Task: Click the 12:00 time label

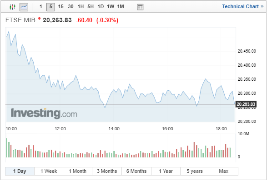Action: 60,129
